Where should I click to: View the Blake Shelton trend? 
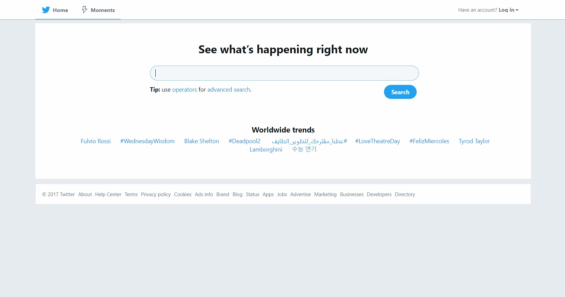click(x=202, y=141)
